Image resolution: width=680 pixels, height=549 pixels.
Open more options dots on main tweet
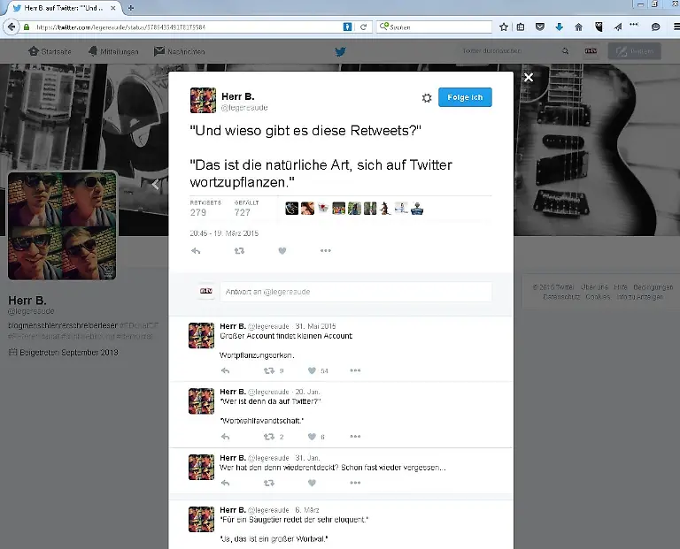pos(325,251)
